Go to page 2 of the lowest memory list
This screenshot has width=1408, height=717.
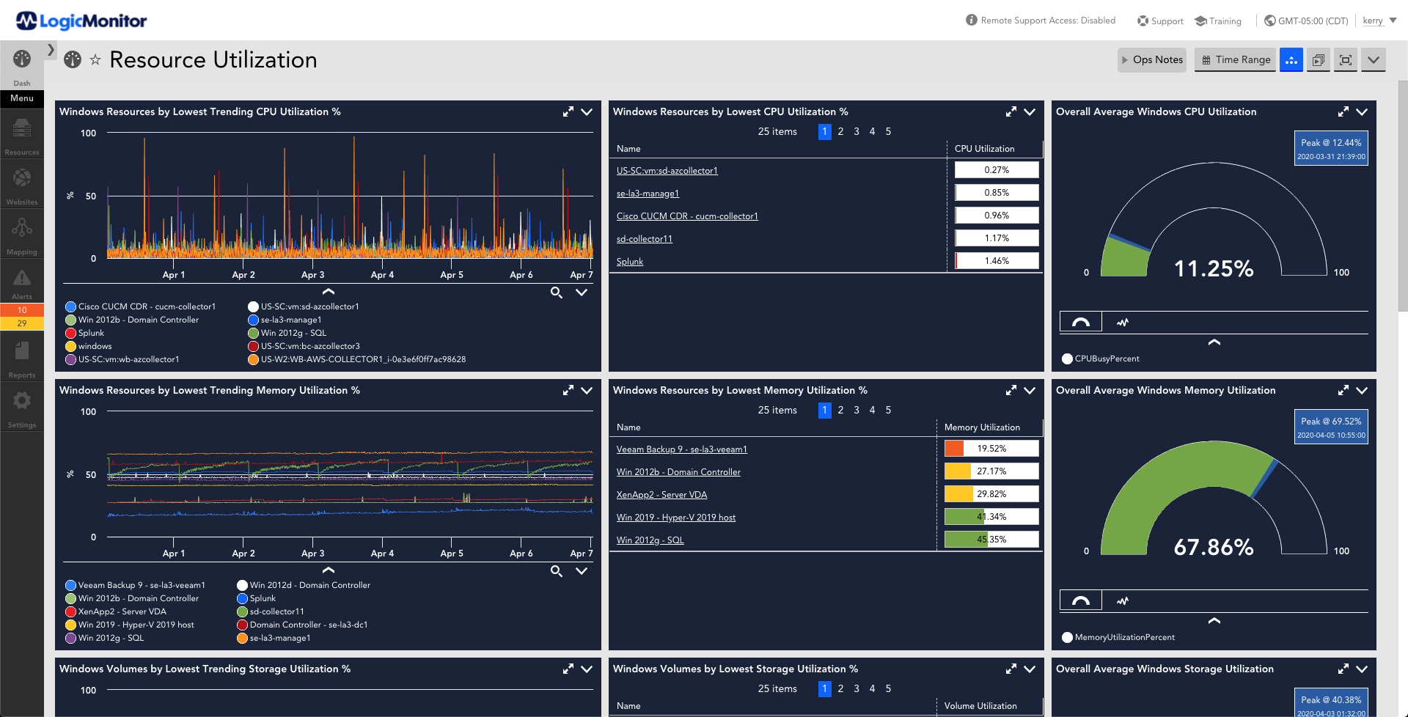[840, 410]
